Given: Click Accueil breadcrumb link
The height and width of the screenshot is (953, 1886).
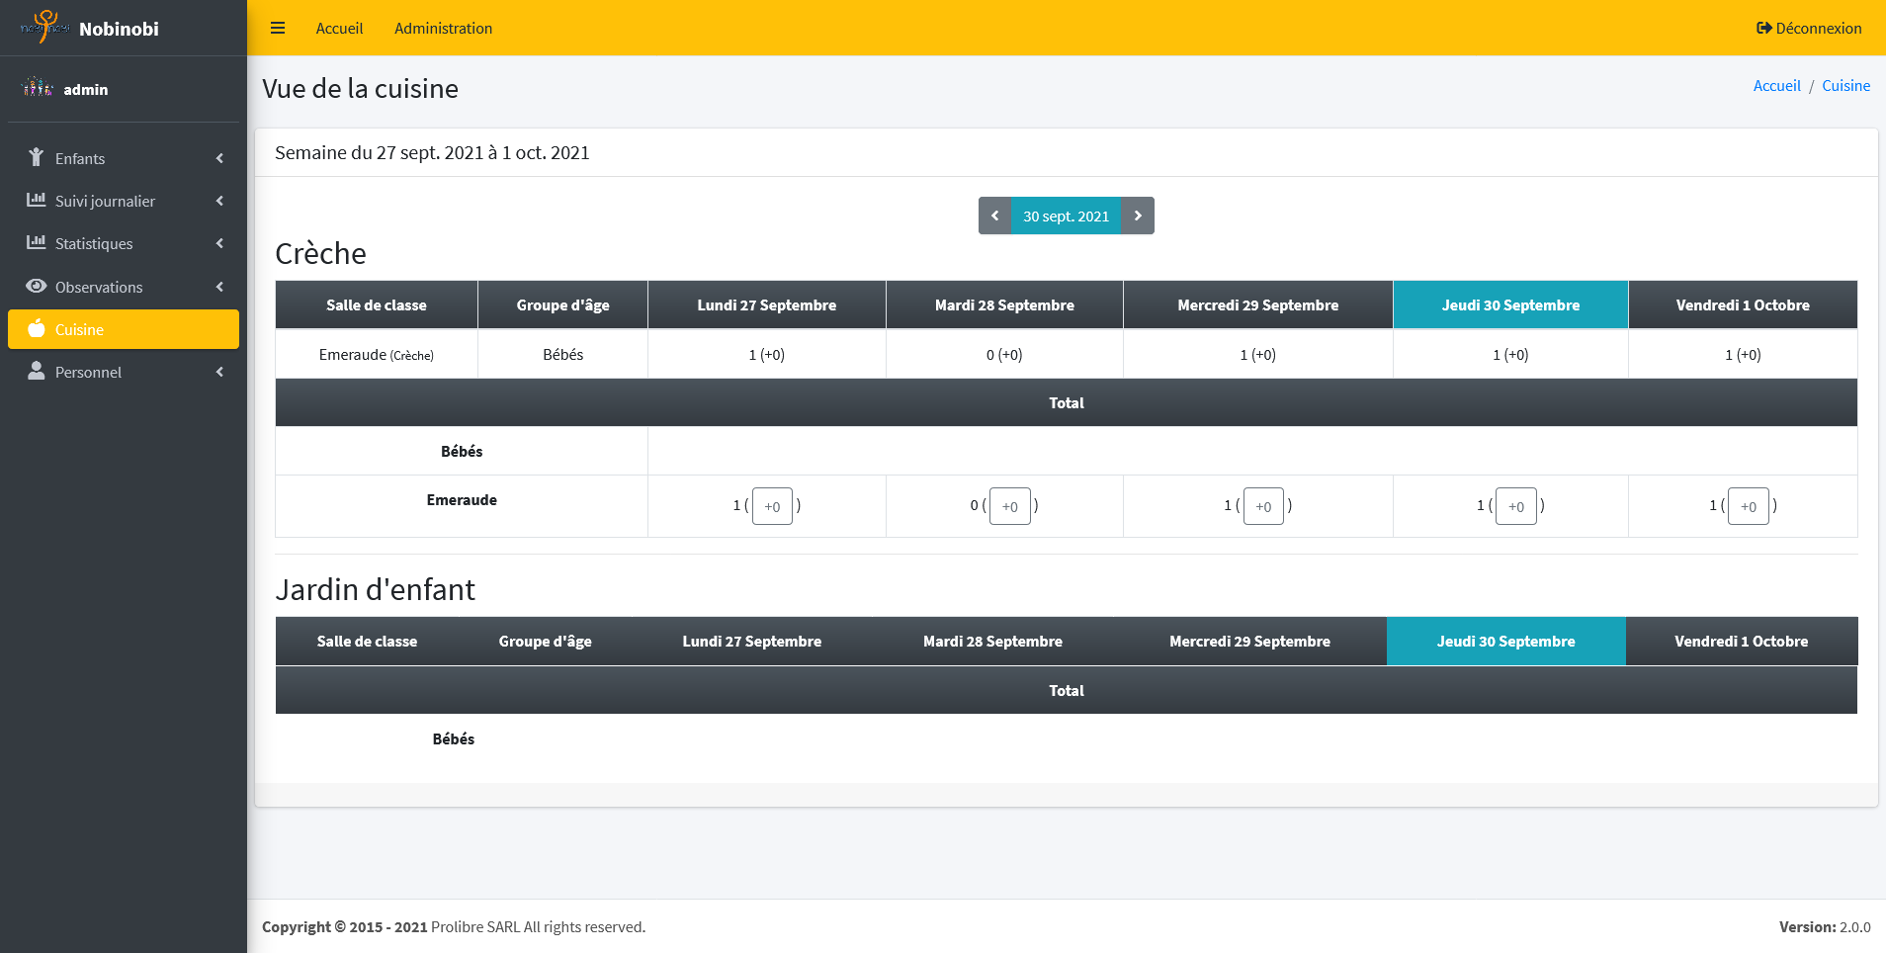Looking at the screenshot, I should pyautogui.click(x=1776, y=86).
